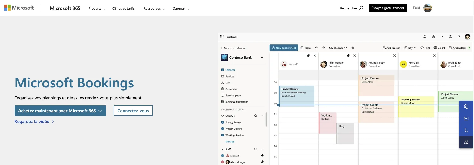Open the Bookings app launcher grid

222,37
